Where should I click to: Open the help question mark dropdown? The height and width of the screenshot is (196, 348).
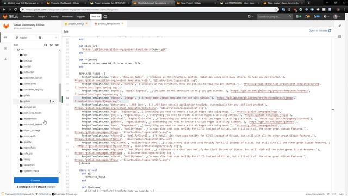(x=326, y=17)
